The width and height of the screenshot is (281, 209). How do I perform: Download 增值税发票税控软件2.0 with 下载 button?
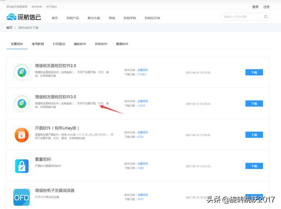tap(254, 72)
